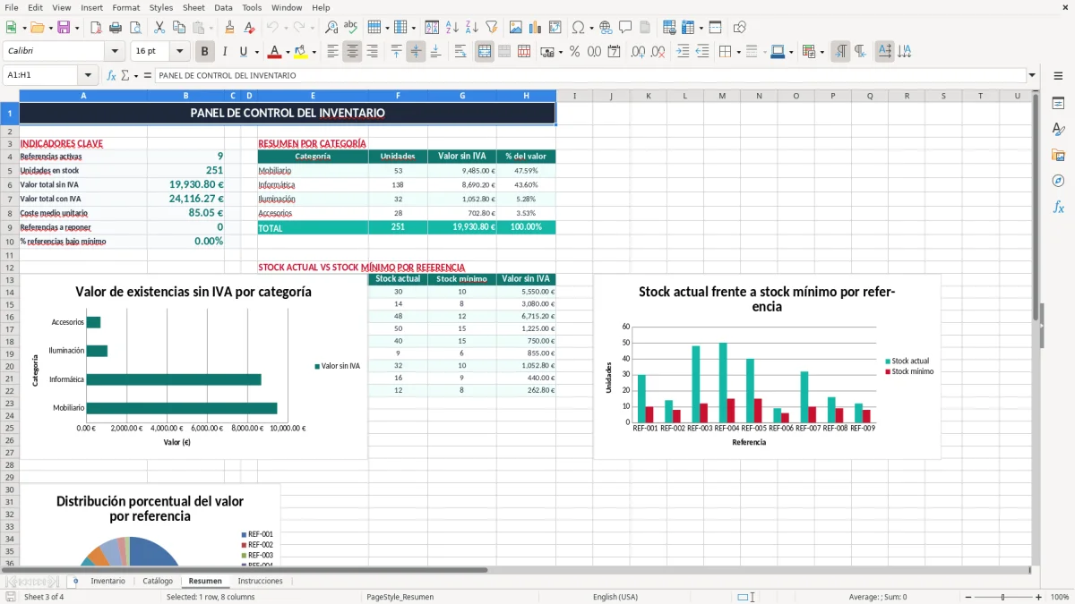This screenshot has width=1075, height=604.
Task: Click the Insert Image icon
Action: tap(515, 28)
